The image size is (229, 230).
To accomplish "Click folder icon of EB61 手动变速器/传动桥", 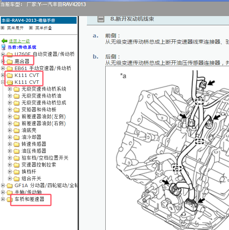I will pos(10,69).
